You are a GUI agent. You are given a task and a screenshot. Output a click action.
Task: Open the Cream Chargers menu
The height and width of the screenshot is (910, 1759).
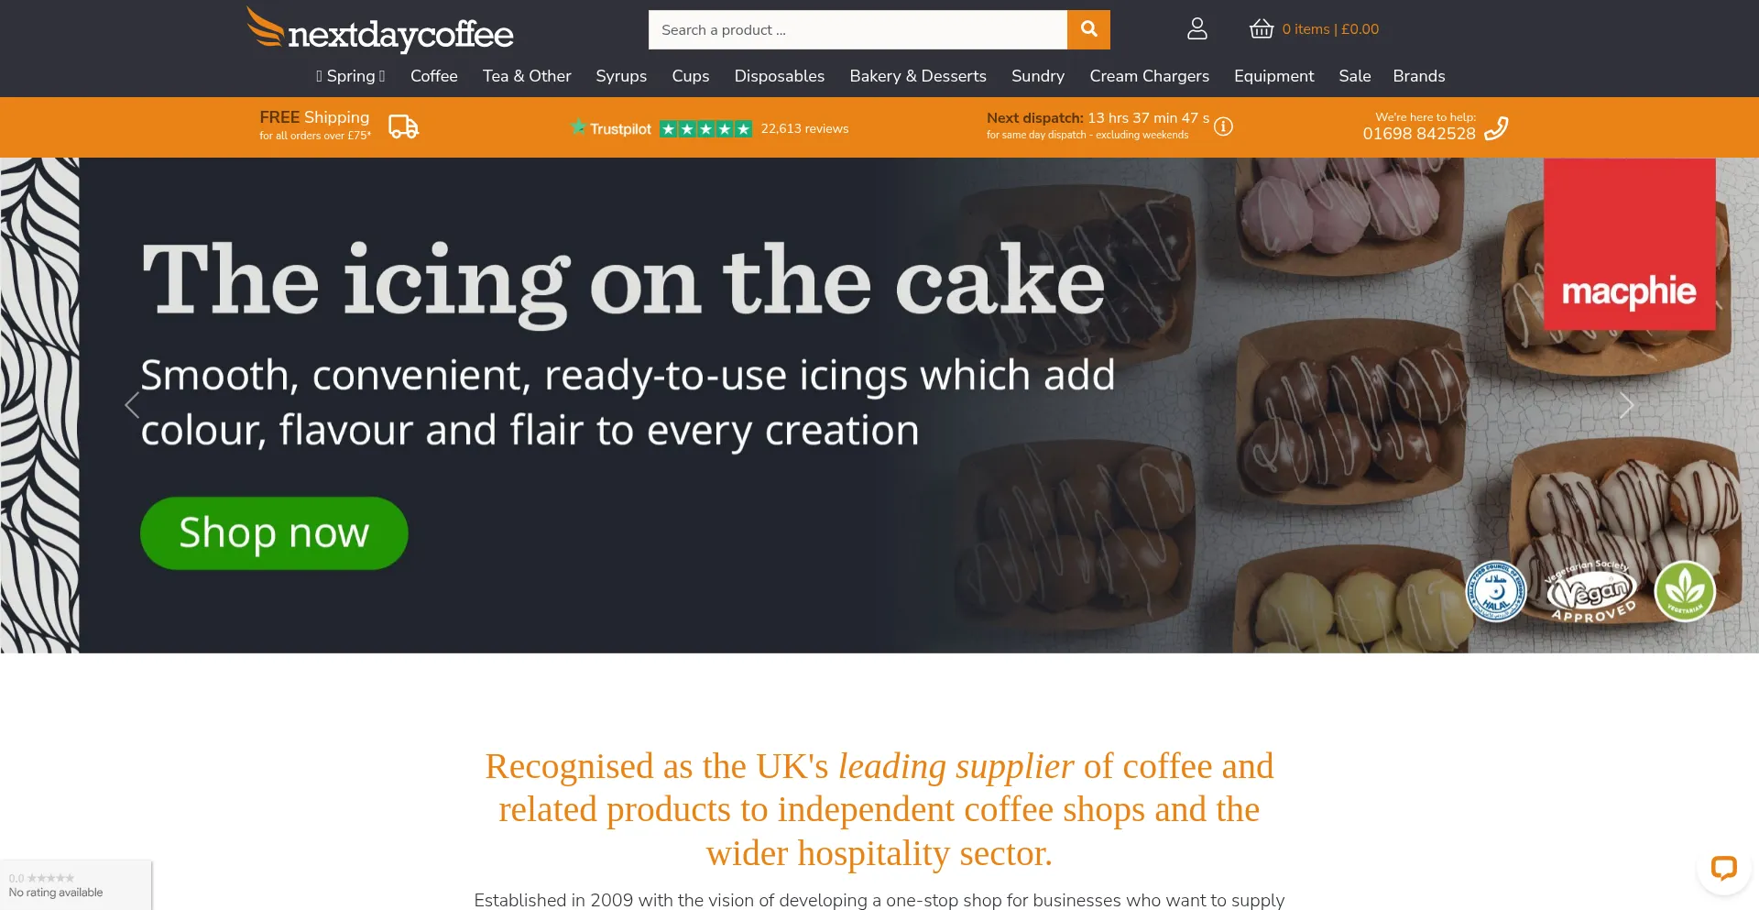1149,76
